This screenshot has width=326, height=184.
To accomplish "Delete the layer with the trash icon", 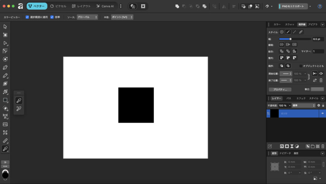I will coord(322,146).
